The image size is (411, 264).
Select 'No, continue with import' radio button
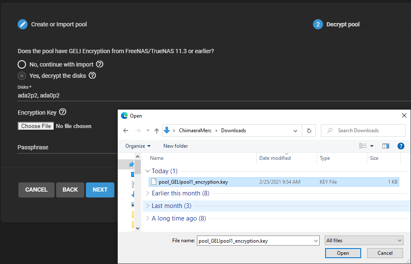[22, 64]
